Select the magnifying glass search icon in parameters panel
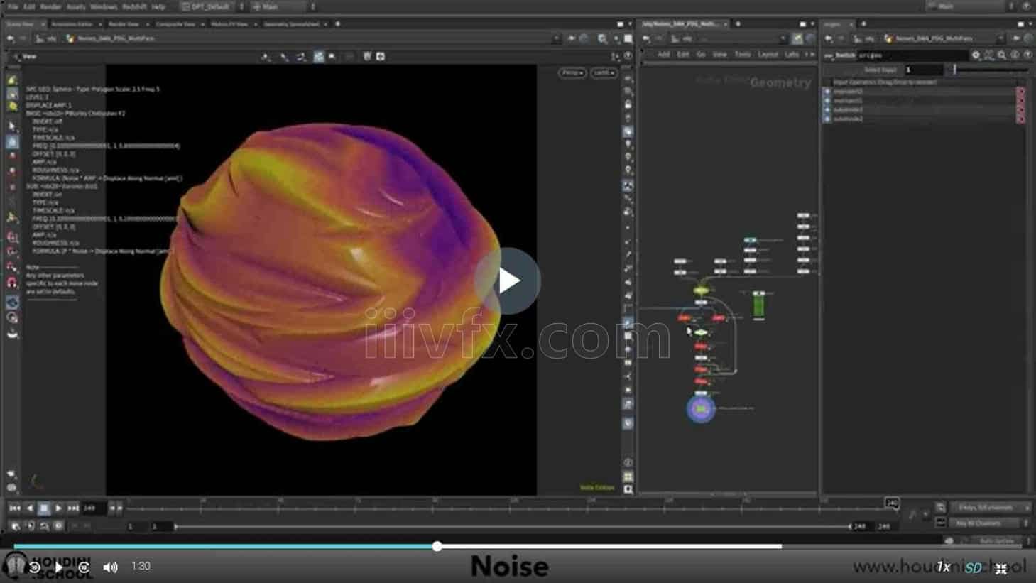Screen dimensions: 1036x583 click(x=1001, y=55)
